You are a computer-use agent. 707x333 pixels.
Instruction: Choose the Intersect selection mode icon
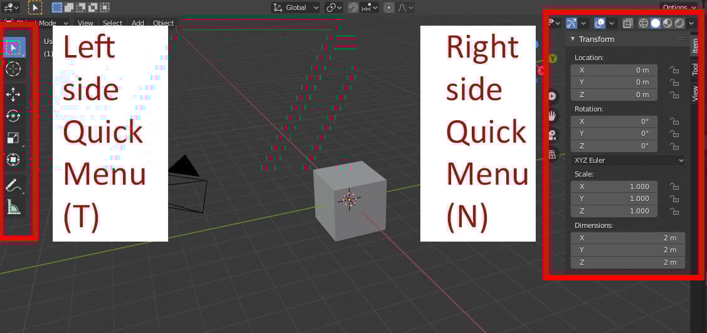coord(105,8)
